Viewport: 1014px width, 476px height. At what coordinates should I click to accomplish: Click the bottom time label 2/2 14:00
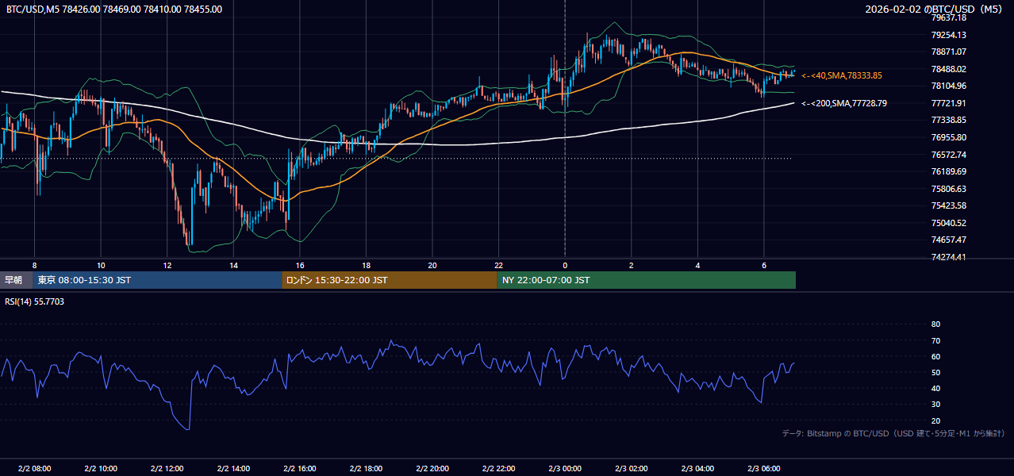tap(233, 468)
